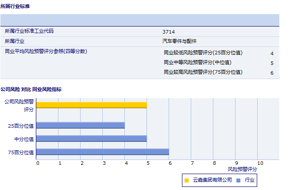Click the blue 75百分位值 bar in chart

[102, 152]
